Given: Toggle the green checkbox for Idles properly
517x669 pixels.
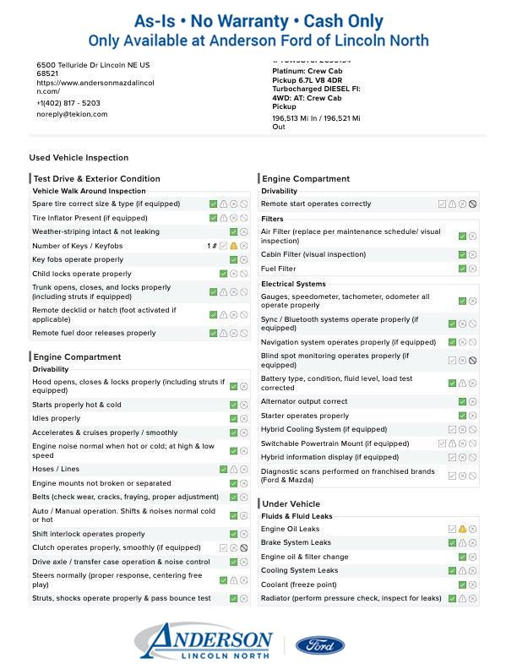Looking at the screenshot, I should pos(234,419).
